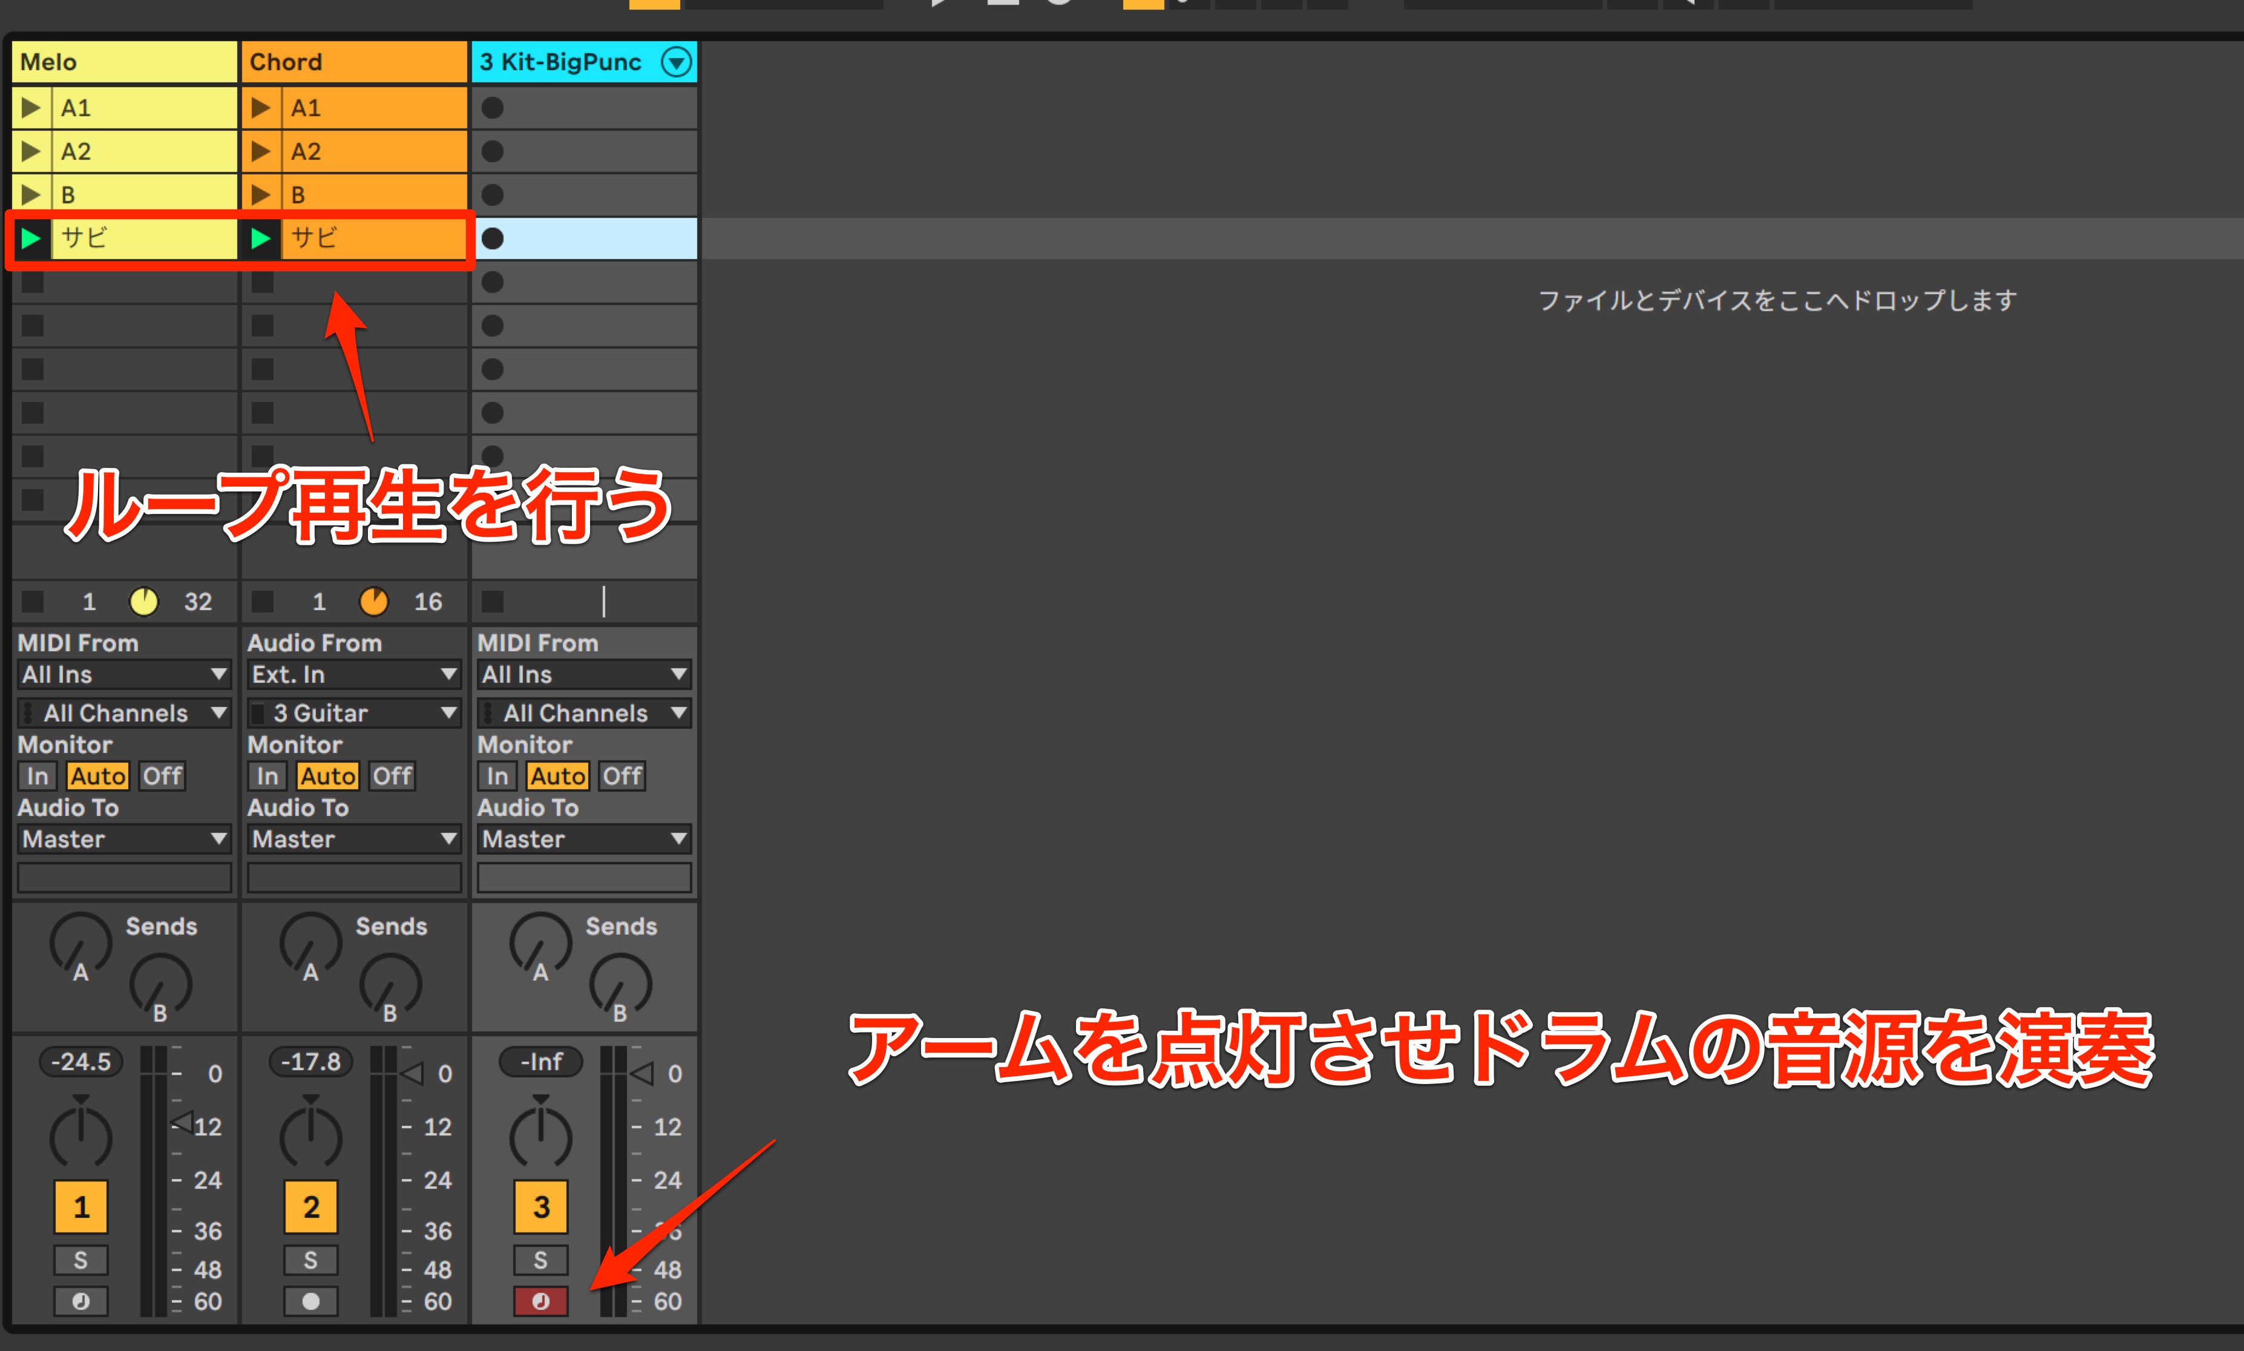
Task: Open Kit-BigPunc All Channels dropdown
Action: 584,713
